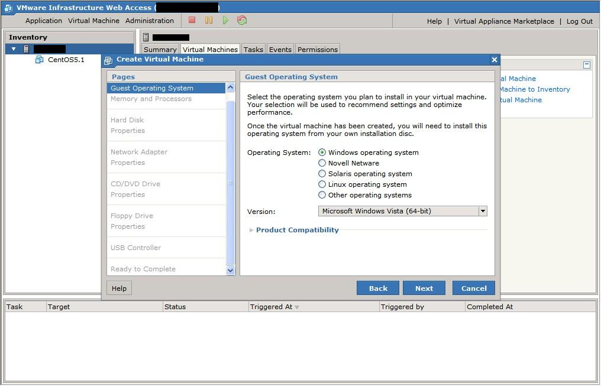Click the Reset virtual machine icon

coord(242,20)
